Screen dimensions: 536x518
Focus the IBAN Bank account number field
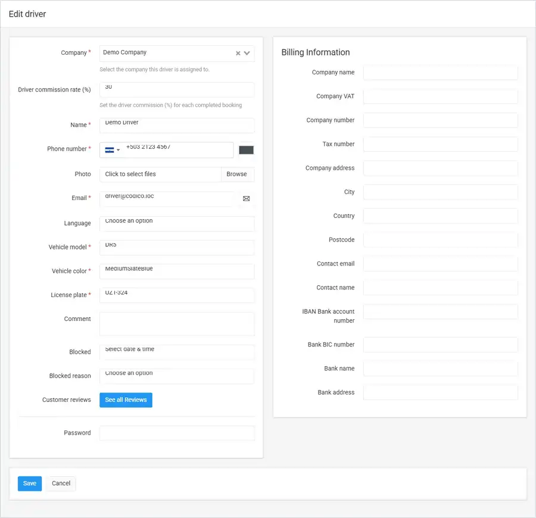pyautogui.click(x=440, y=311)
